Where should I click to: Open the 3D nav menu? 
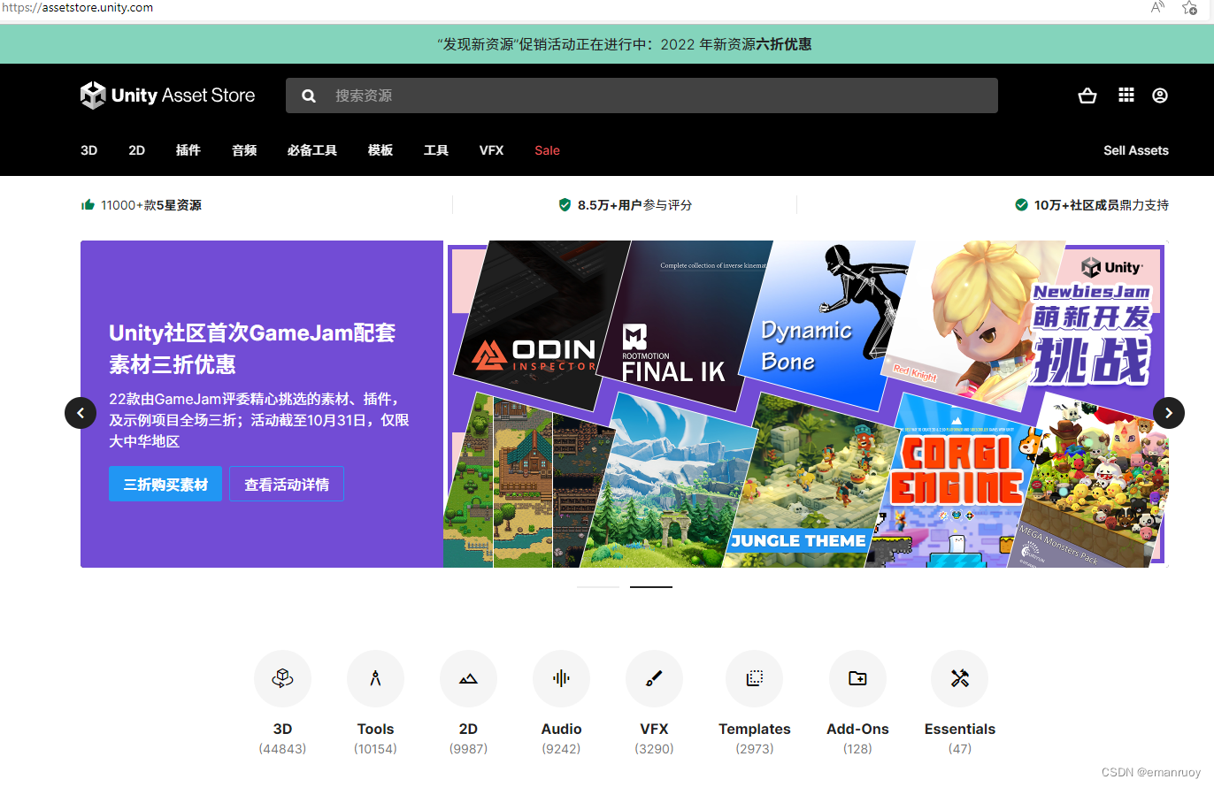click(88, 150)
